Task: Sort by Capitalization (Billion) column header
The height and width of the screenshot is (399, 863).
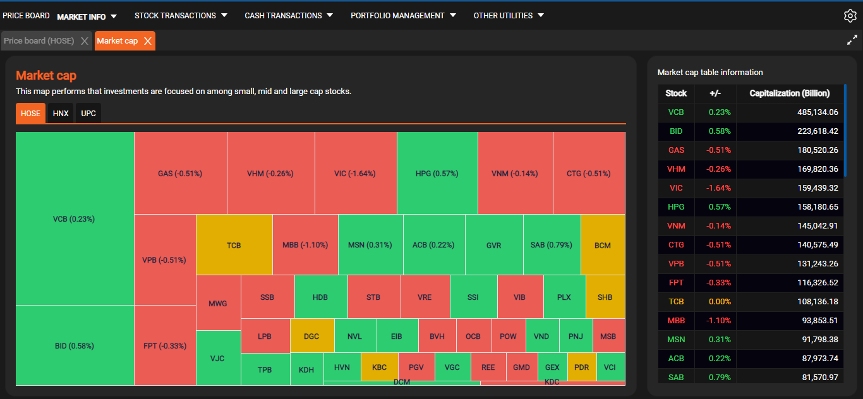Action: [x=789, y=93]
